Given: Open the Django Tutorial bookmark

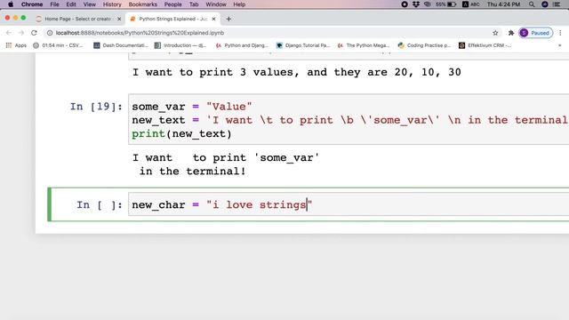Looking at the screenshot, I should click(x=303, y=45).
